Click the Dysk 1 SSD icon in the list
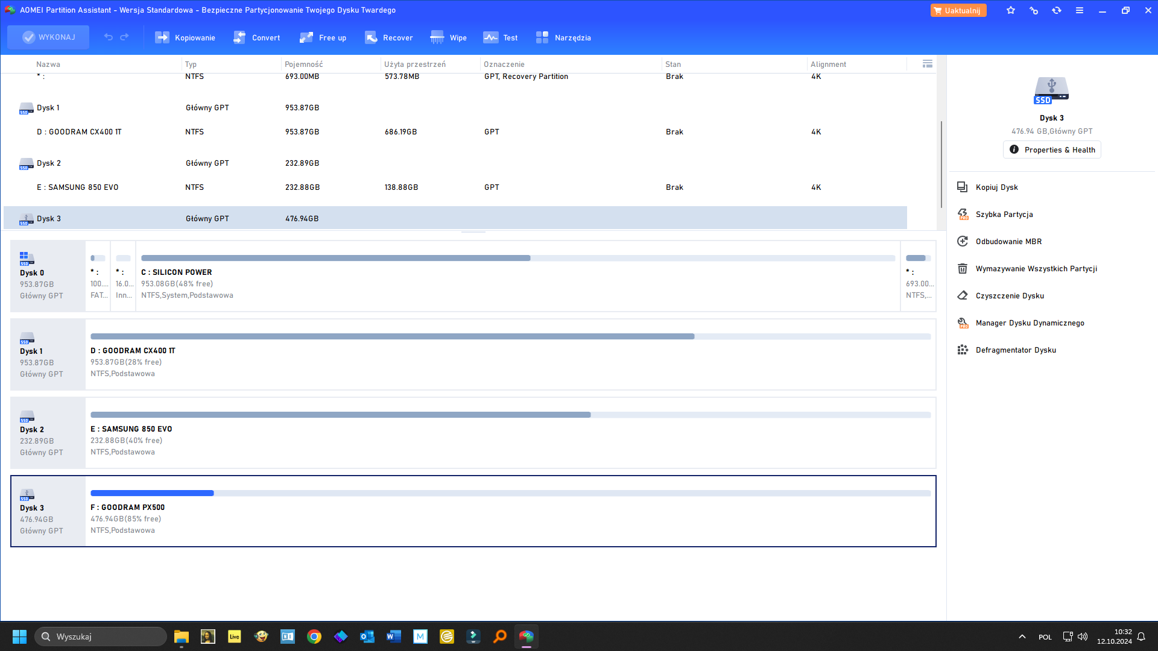This screenshot has height=651, width=1158. click(26, 108)
